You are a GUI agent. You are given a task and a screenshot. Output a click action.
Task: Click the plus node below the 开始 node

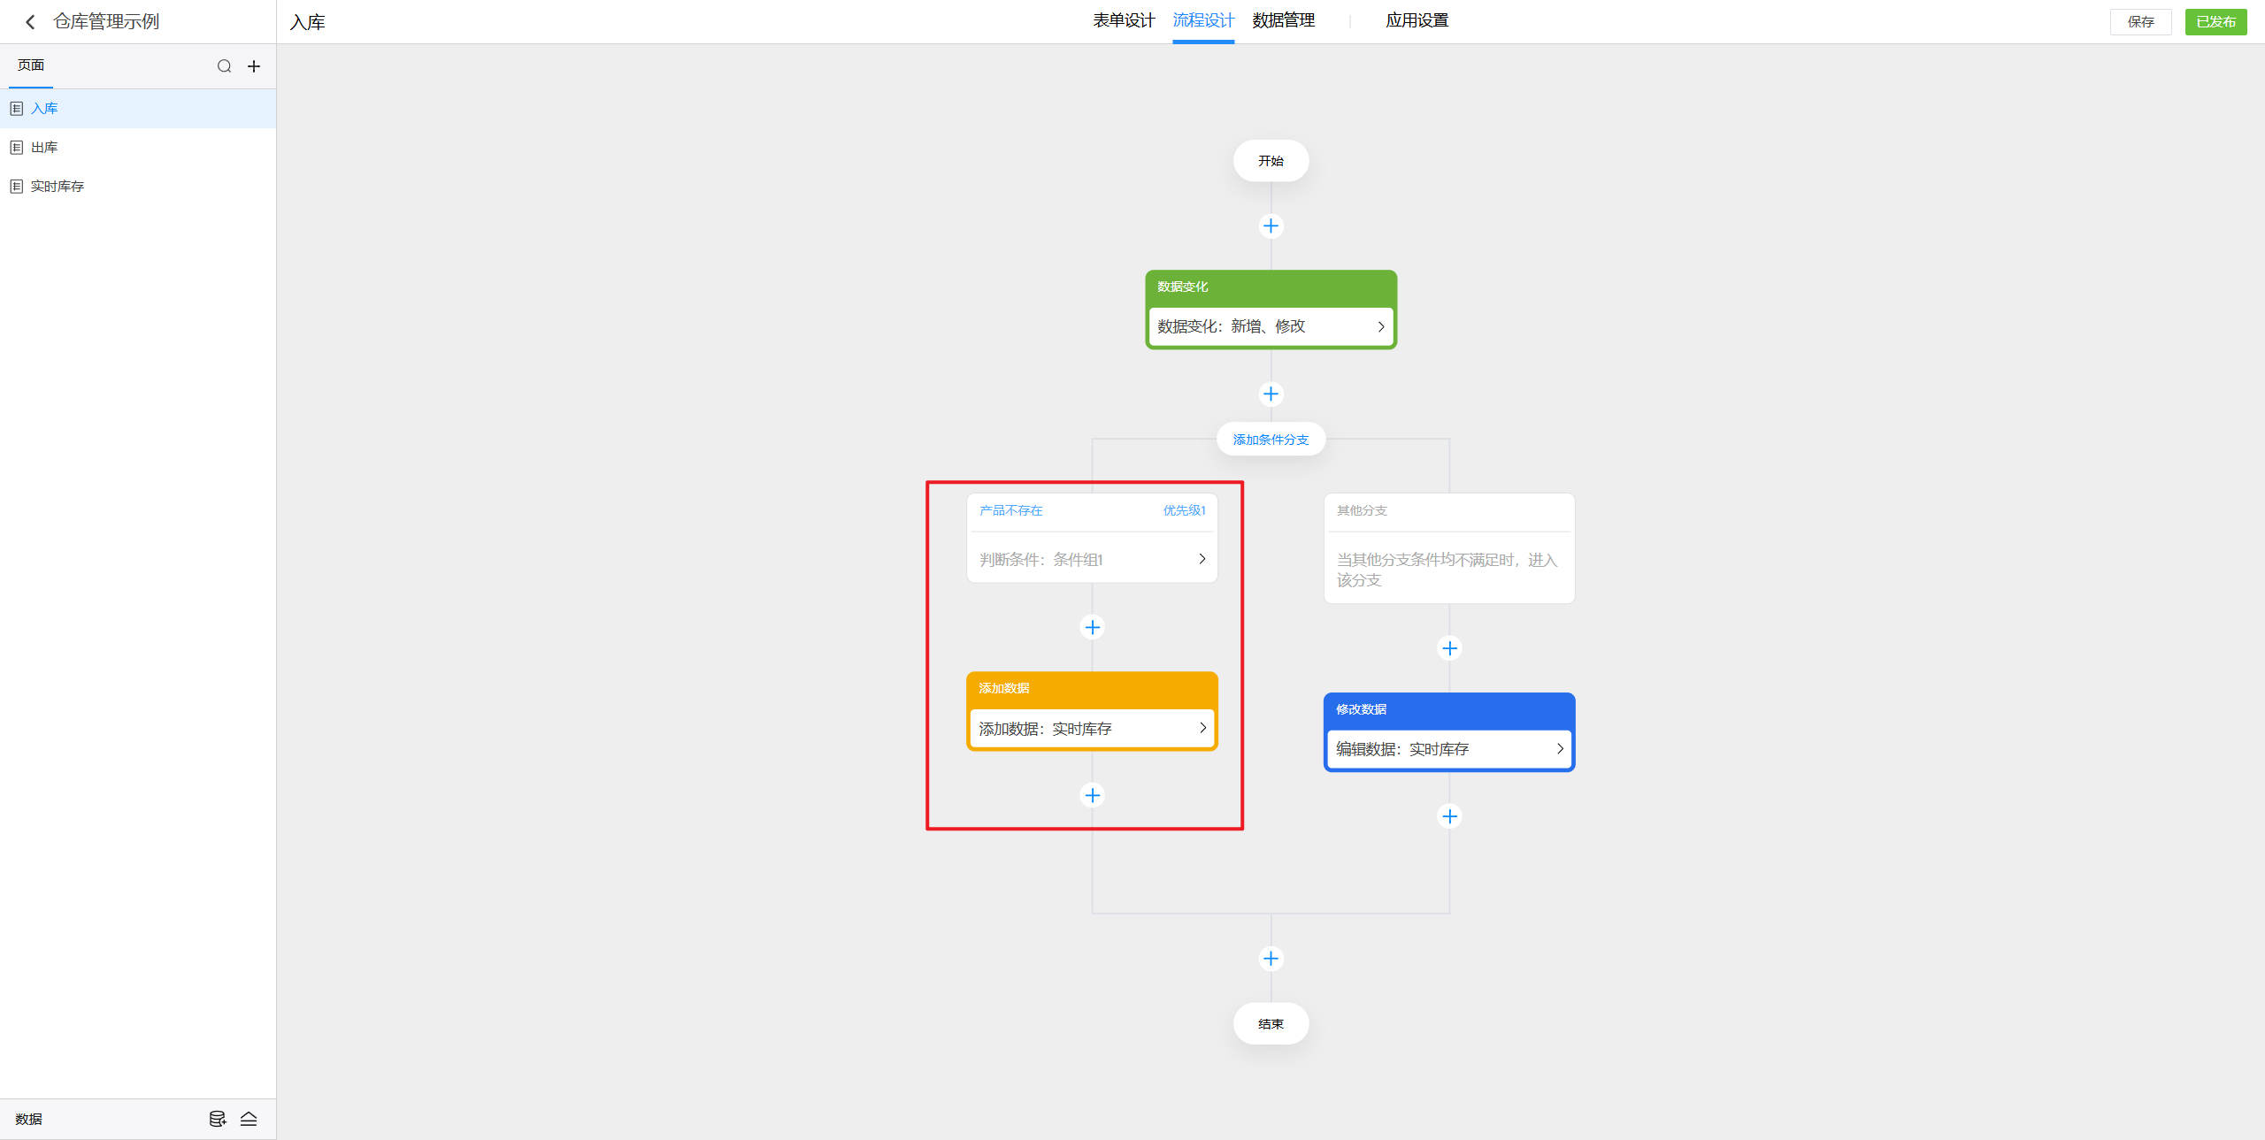point(1271,226)
